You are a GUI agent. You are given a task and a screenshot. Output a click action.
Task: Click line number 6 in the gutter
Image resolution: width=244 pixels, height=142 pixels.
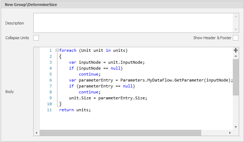point(50,80)
